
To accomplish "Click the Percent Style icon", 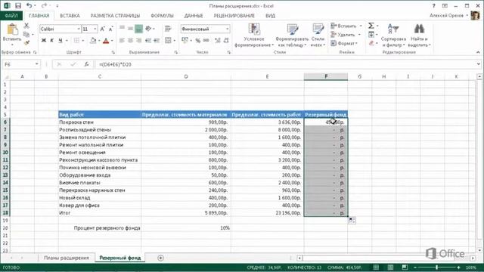I will tap(198, 40).
